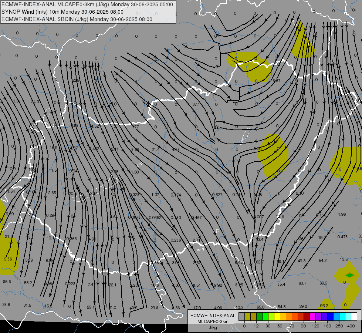
Task: Click the SBCIN header line
Action: (77, 19)
